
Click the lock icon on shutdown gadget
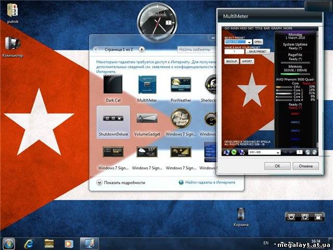(318, 217)
